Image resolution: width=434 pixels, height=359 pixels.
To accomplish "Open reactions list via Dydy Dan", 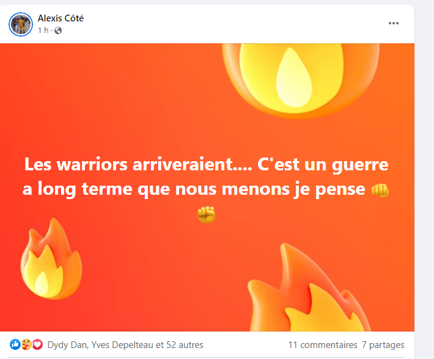I will (x=67, y=345).
